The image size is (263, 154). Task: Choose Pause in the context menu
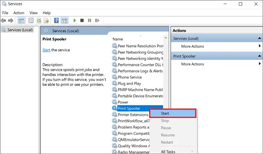(x=173, y=128)
